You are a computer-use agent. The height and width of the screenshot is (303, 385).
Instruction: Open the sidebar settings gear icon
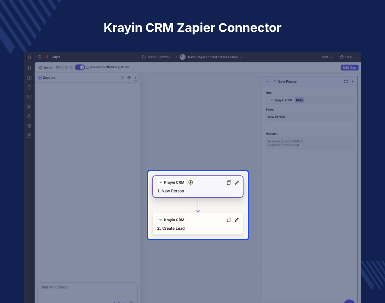pos(29,126)
